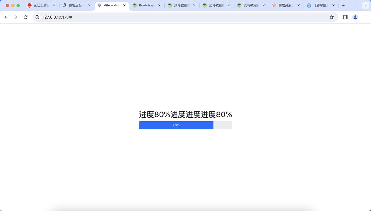Open the Chrome three-dot menu

click(365, 17)
